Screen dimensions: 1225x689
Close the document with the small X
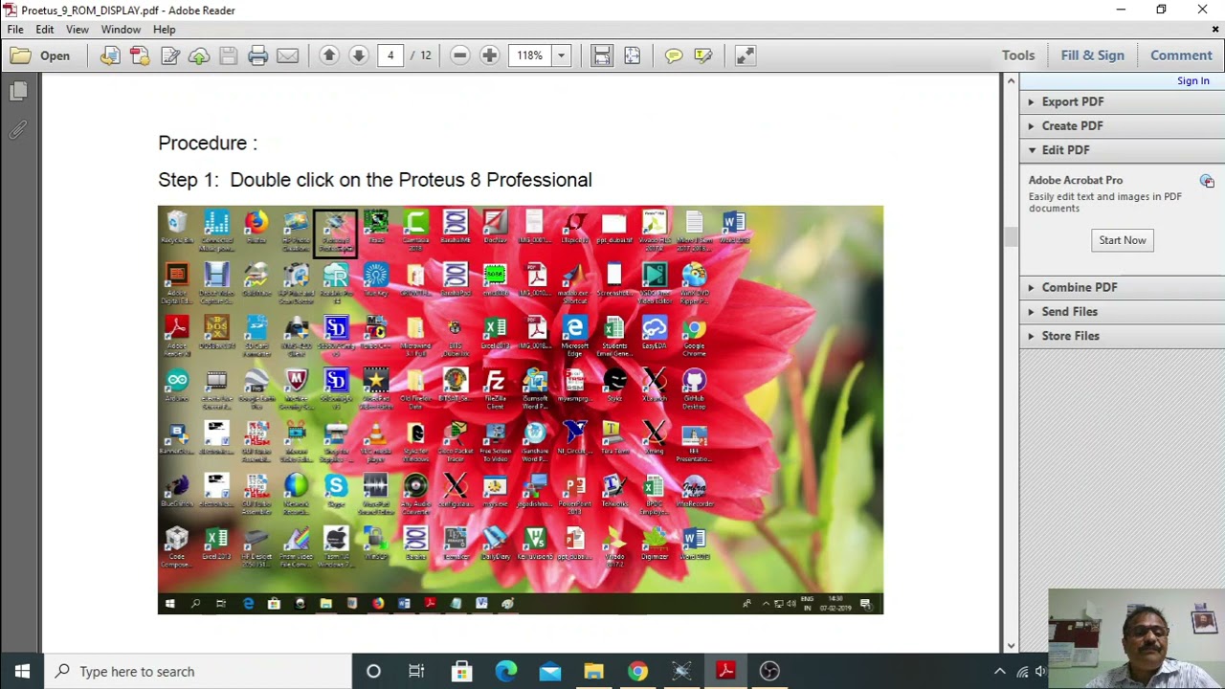click(1215, 30)
